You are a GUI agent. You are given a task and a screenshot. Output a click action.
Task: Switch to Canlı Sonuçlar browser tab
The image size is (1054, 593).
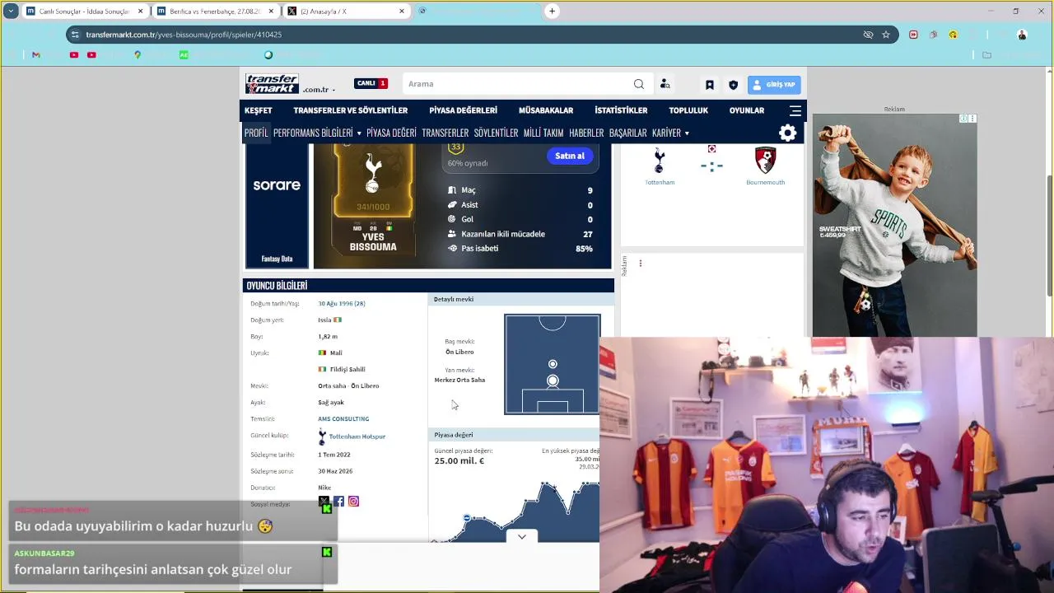coord(85,12)
